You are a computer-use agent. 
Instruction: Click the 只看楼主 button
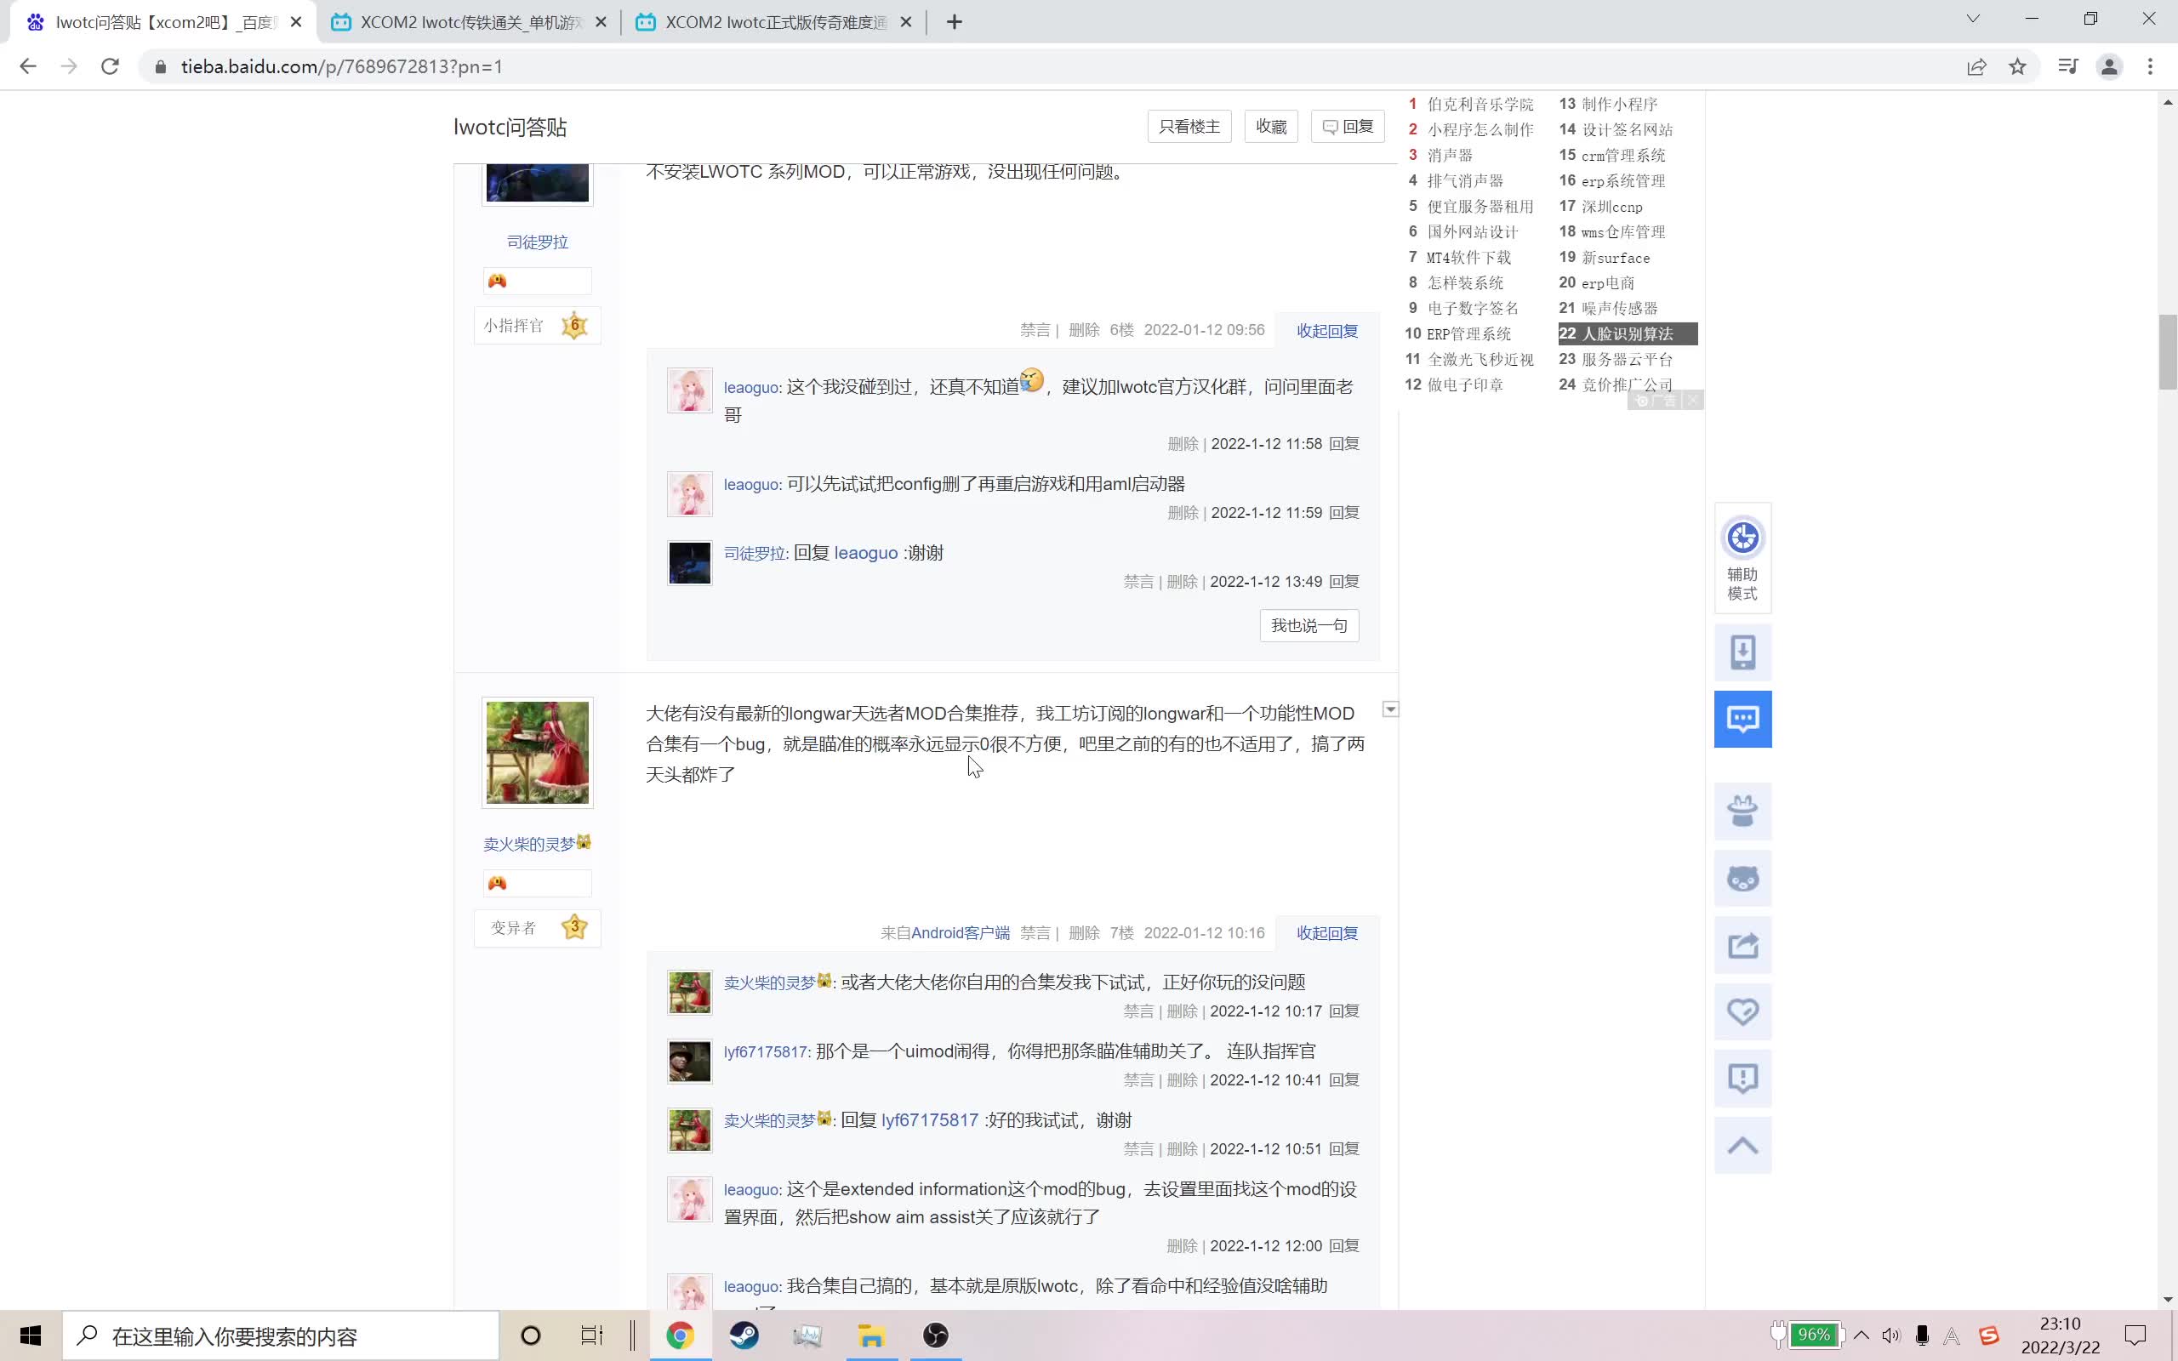(1189, 127)
